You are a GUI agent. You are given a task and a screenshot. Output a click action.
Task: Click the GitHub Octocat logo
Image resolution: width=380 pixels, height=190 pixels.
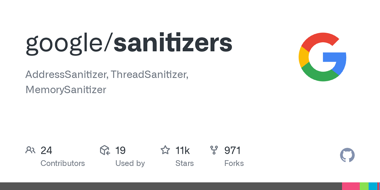[347, 155]
